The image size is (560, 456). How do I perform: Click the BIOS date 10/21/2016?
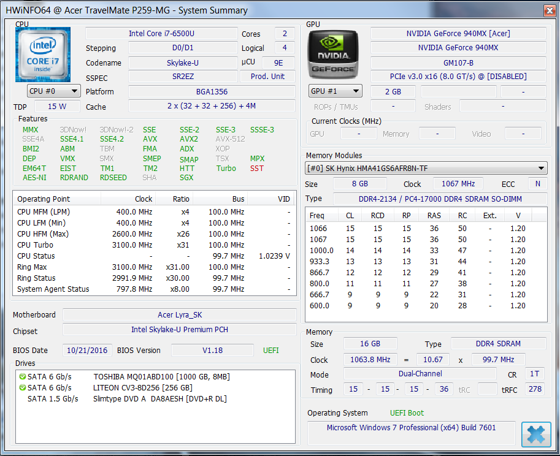click(x=87, y=351)
